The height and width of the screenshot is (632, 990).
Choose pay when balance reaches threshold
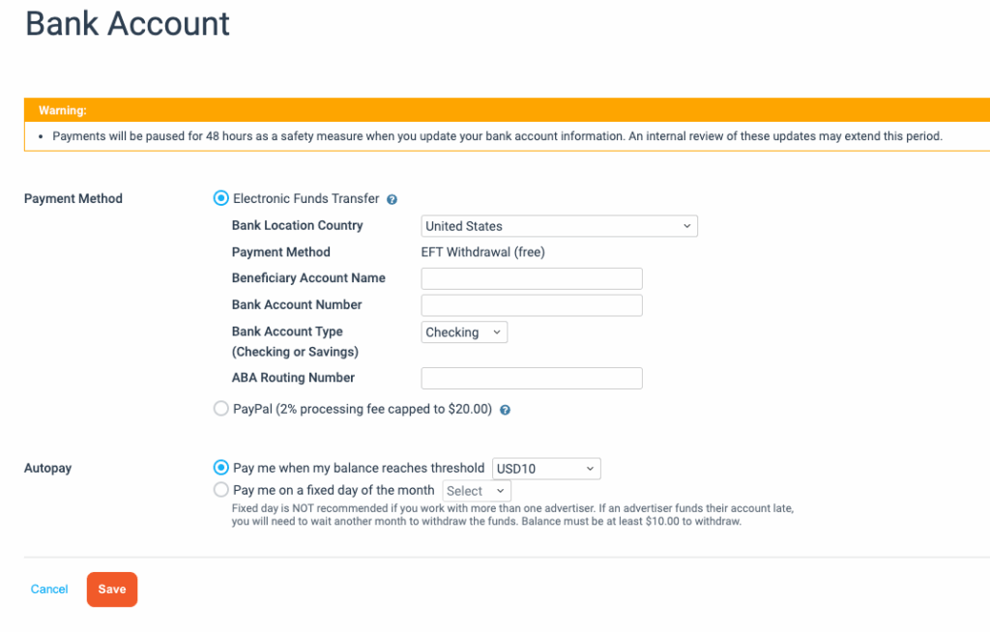click(221, 467)
